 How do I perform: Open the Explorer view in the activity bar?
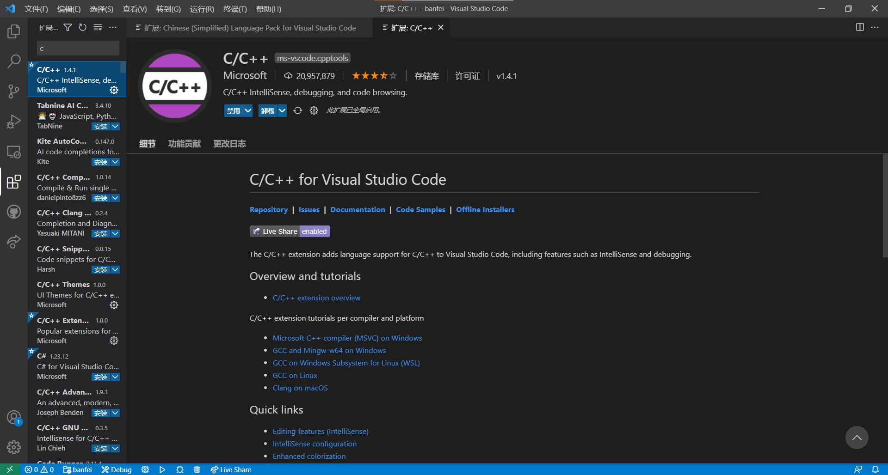[x=14, y=31]
